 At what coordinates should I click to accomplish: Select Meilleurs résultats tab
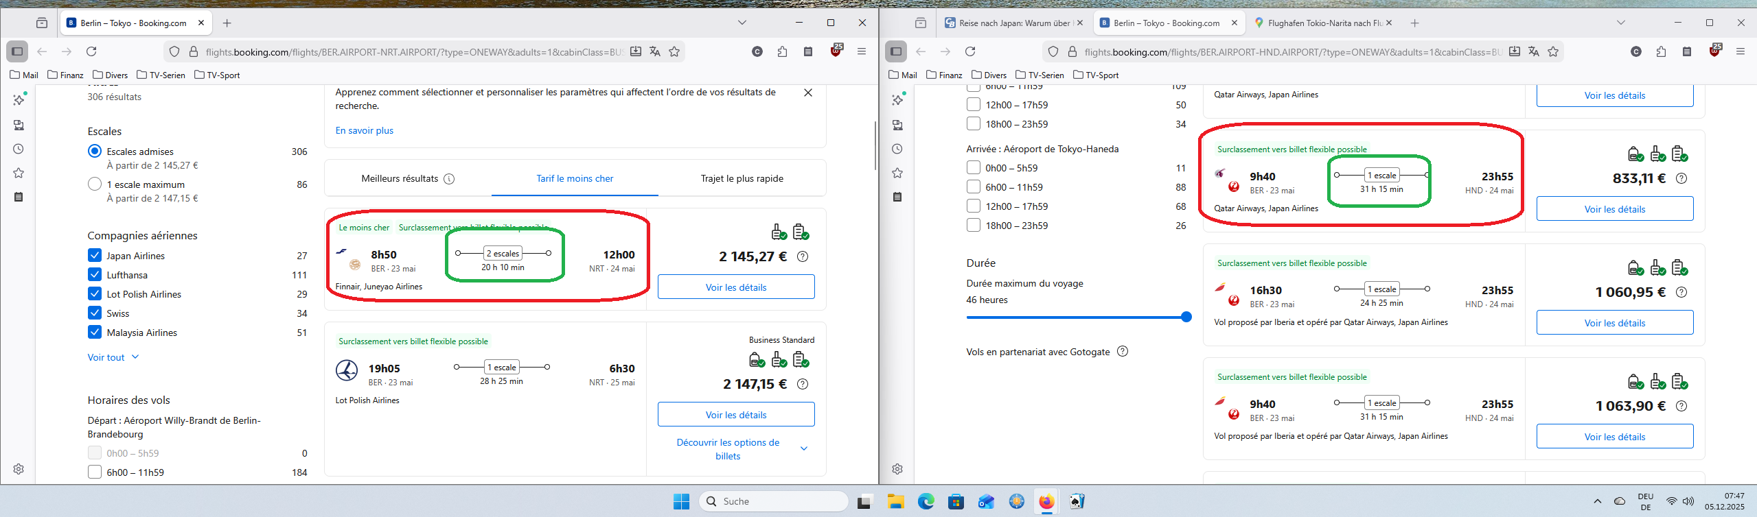(408, 179)
